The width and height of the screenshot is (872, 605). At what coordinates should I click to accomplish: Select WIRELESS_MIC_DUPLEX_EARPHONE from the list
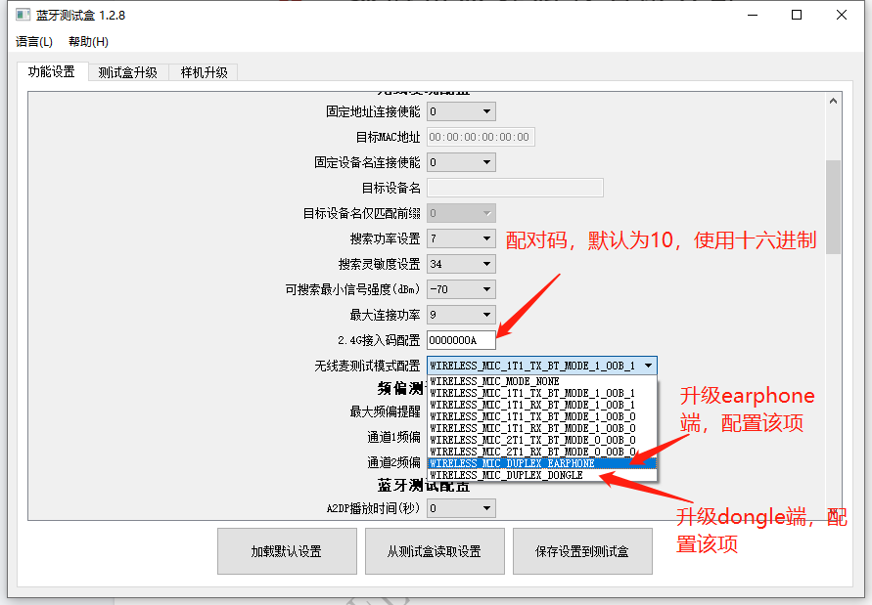pos(542,463)
